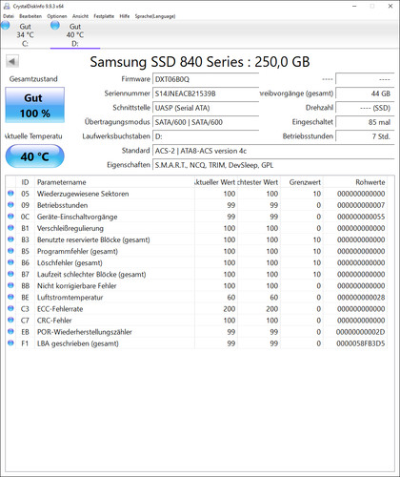Open the Datei menu
The width and height of the screenshot is (400, 477).
9,16
